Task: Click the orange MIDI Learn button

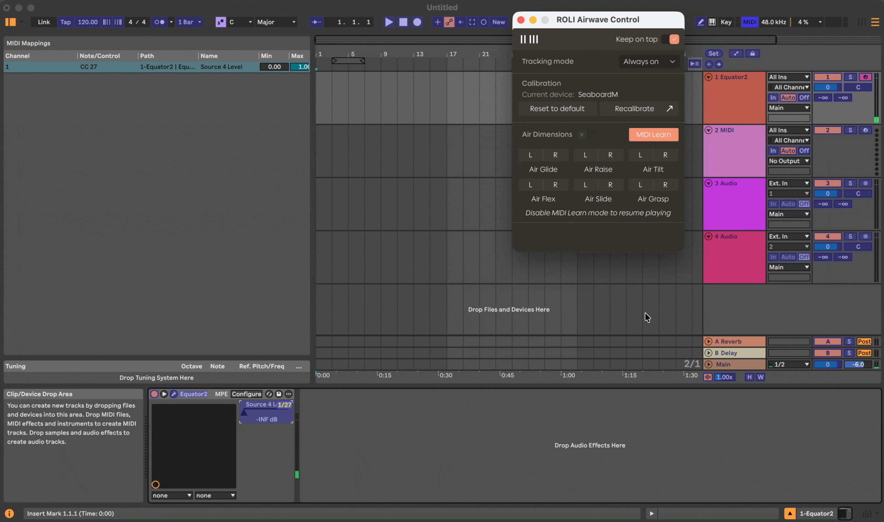Action: click(x=653, y=135)
